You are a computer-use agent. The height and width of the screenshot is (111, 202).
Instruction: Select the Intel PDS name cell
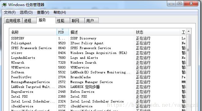(x=20, y=97)
